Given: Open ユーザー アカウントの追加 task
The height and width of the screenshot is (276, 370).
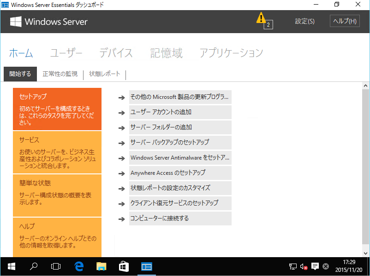Looking at the screenshot, I should [x=180, y=112].
